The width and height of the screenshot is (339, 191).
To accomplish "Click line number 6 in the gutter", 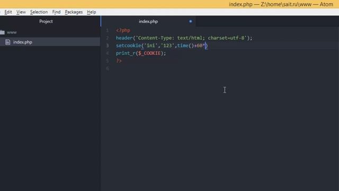I will 108,68.
